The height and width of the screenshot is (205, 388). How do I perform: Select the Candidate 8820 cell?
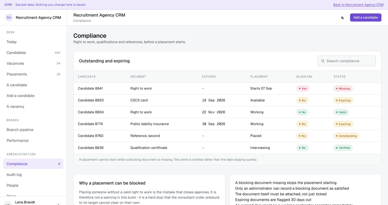[90, 100]
